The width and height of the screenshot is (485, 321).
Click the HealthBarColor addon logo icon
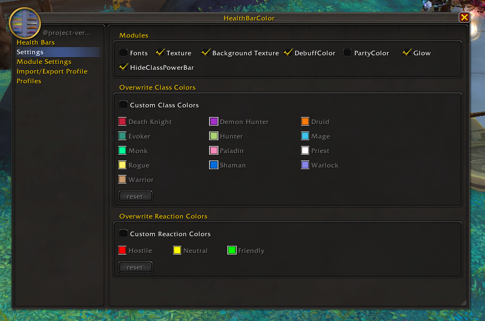pyautogui.click(x=25, y=24)
